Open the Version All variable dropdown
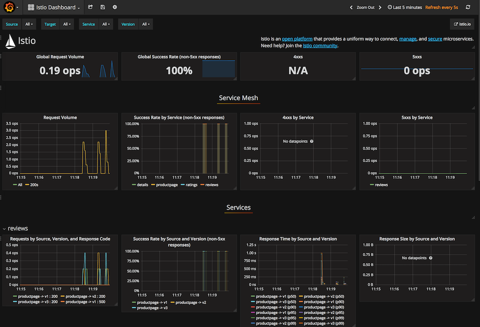 click(x=146, y=24)
